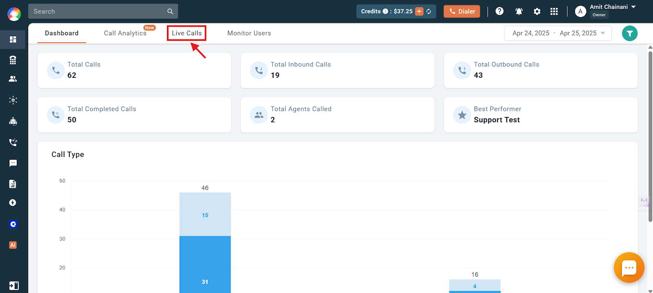
Task: Click the dark blue bar segment labeled 31
Action: (x=205, y=264)
